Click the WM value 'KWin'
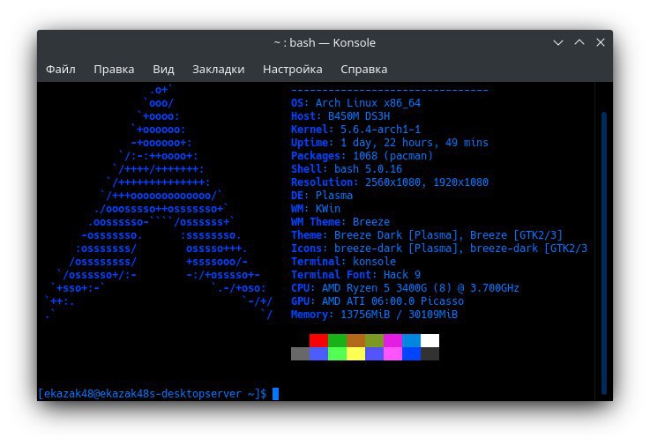Viewport: 650px width, 445px height. pyautogui.click(x=328, y=209)
